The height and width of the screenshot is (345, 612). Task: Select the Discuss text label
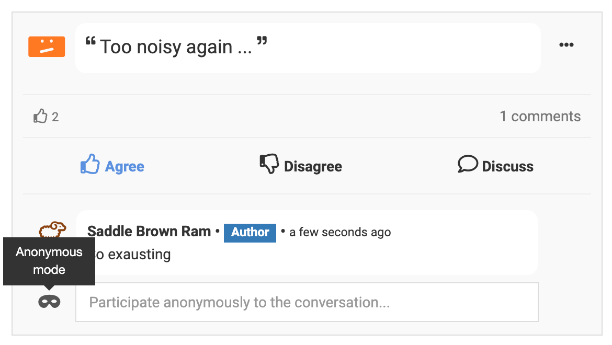507,167
